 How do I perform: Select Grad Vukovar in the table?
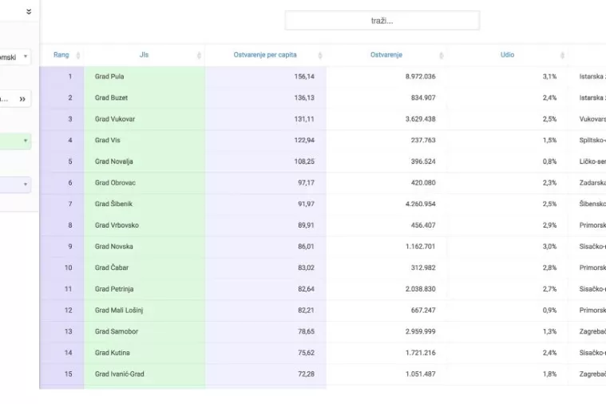pyautogui.click(x=115, y=119)
